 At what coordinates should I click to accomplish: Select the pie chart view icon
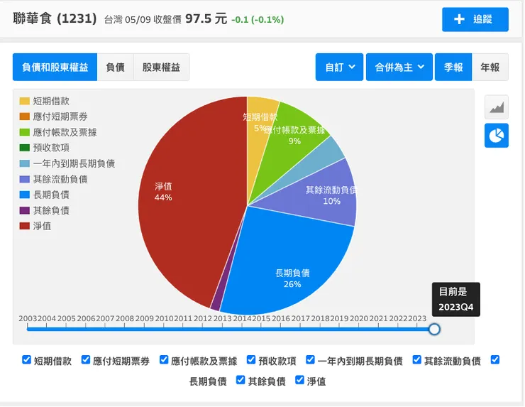(x=496, y=136)
